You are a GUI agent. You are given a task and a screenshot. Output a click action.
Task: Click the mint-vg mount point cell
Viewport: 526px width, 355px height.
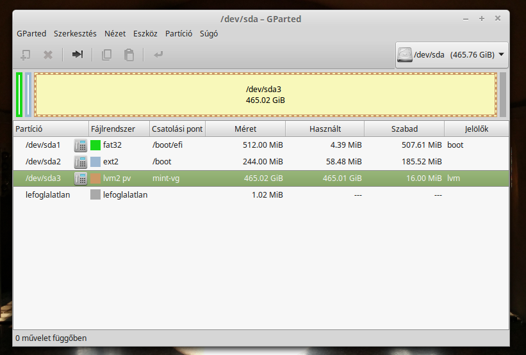(166, 178)
